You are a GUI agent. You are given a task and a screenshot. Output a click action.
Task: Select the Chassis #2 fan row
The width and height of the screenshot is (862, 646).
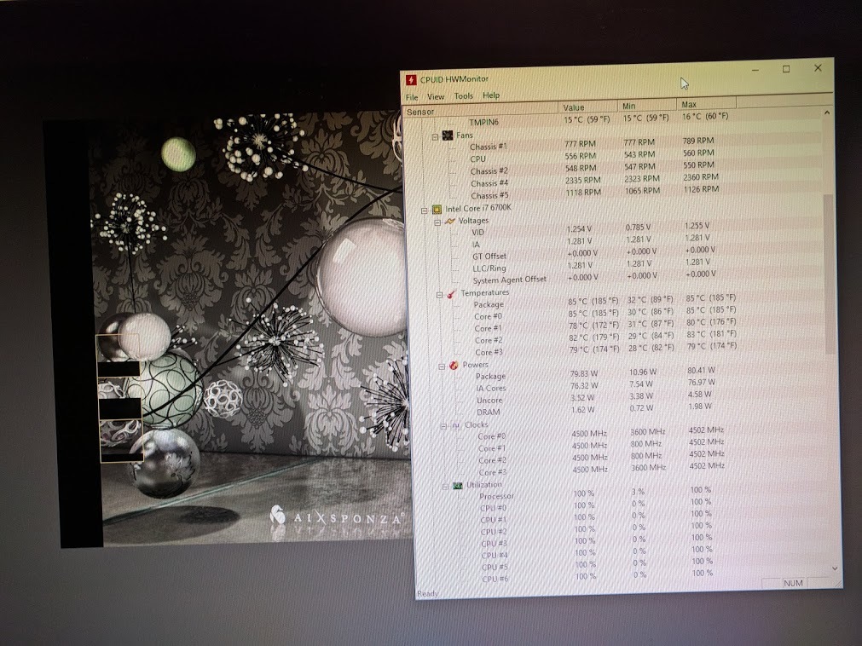(x=615, y=170)
